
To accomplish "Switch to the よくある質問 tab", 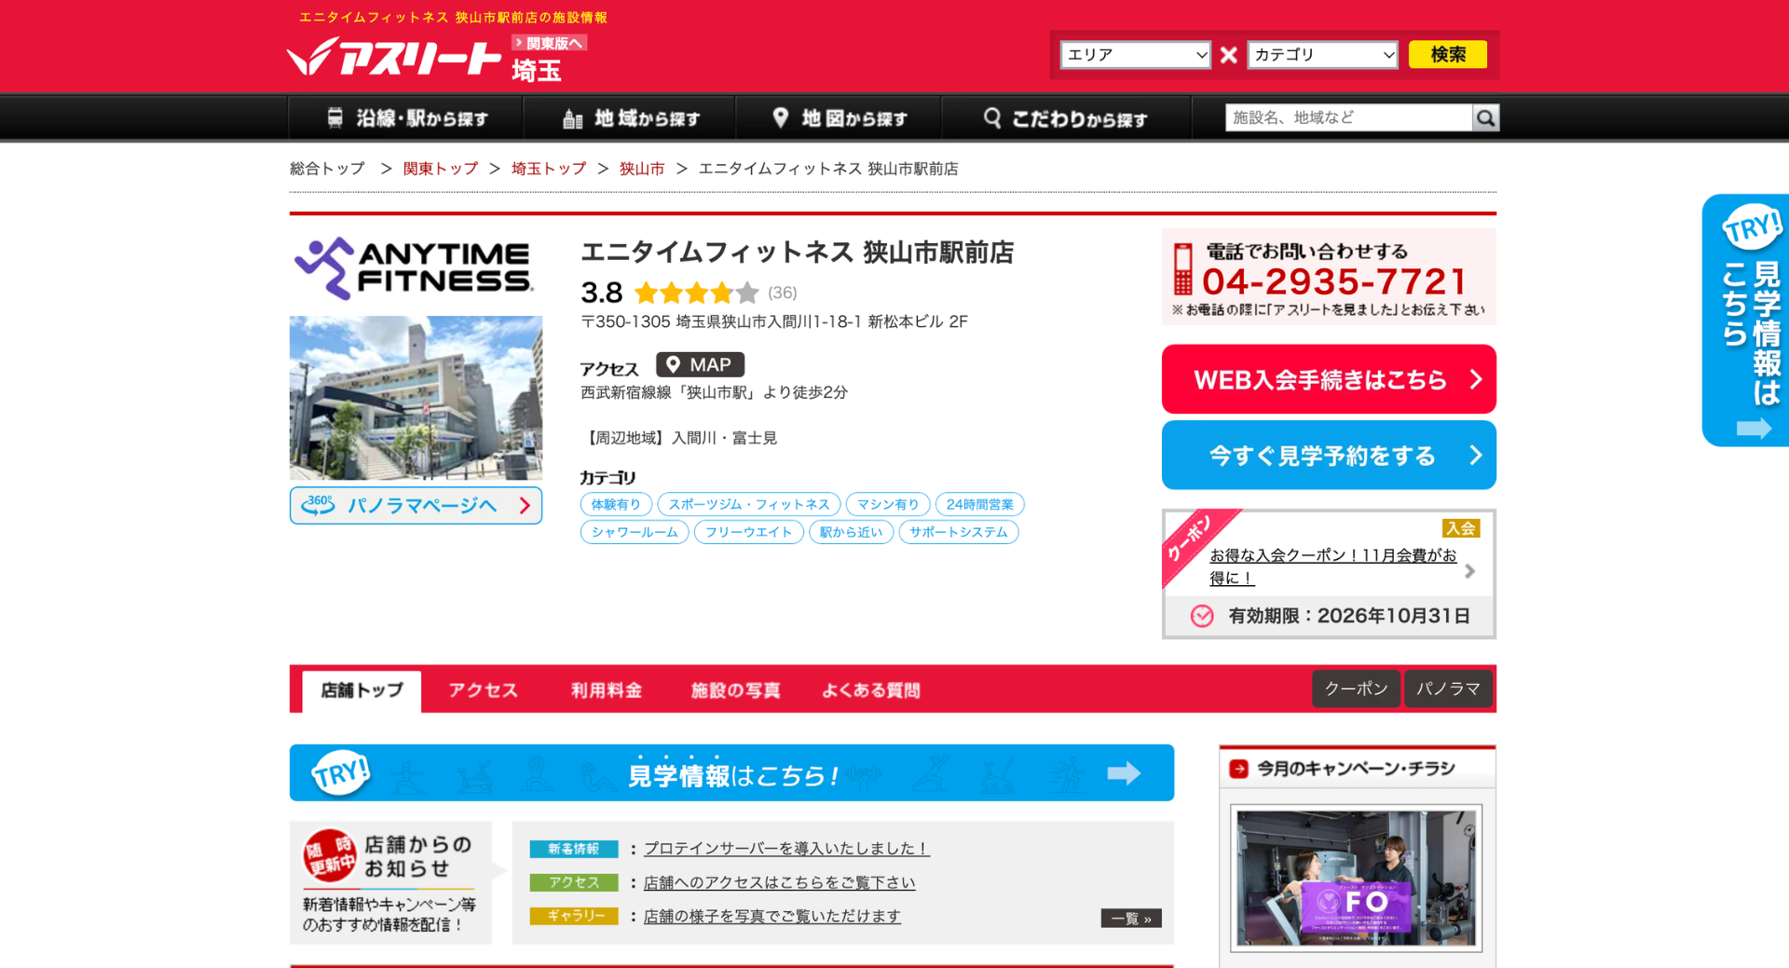I will (x=870, y=690).
